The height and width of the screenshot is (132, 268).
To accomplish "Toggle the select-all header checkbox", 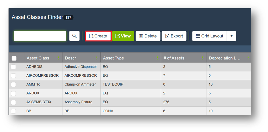I will point(14,58).
